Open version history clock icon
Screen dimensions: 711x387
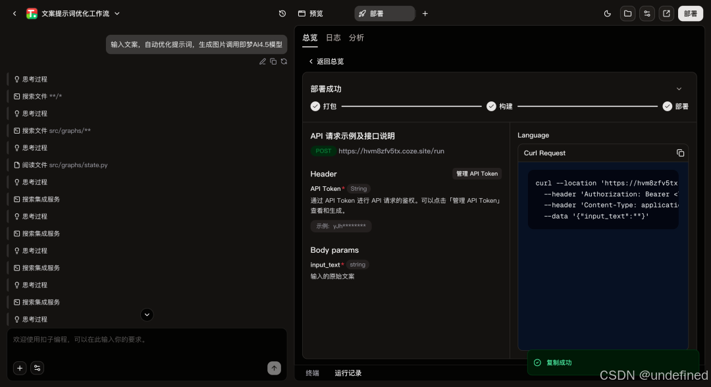pos(282,14)
